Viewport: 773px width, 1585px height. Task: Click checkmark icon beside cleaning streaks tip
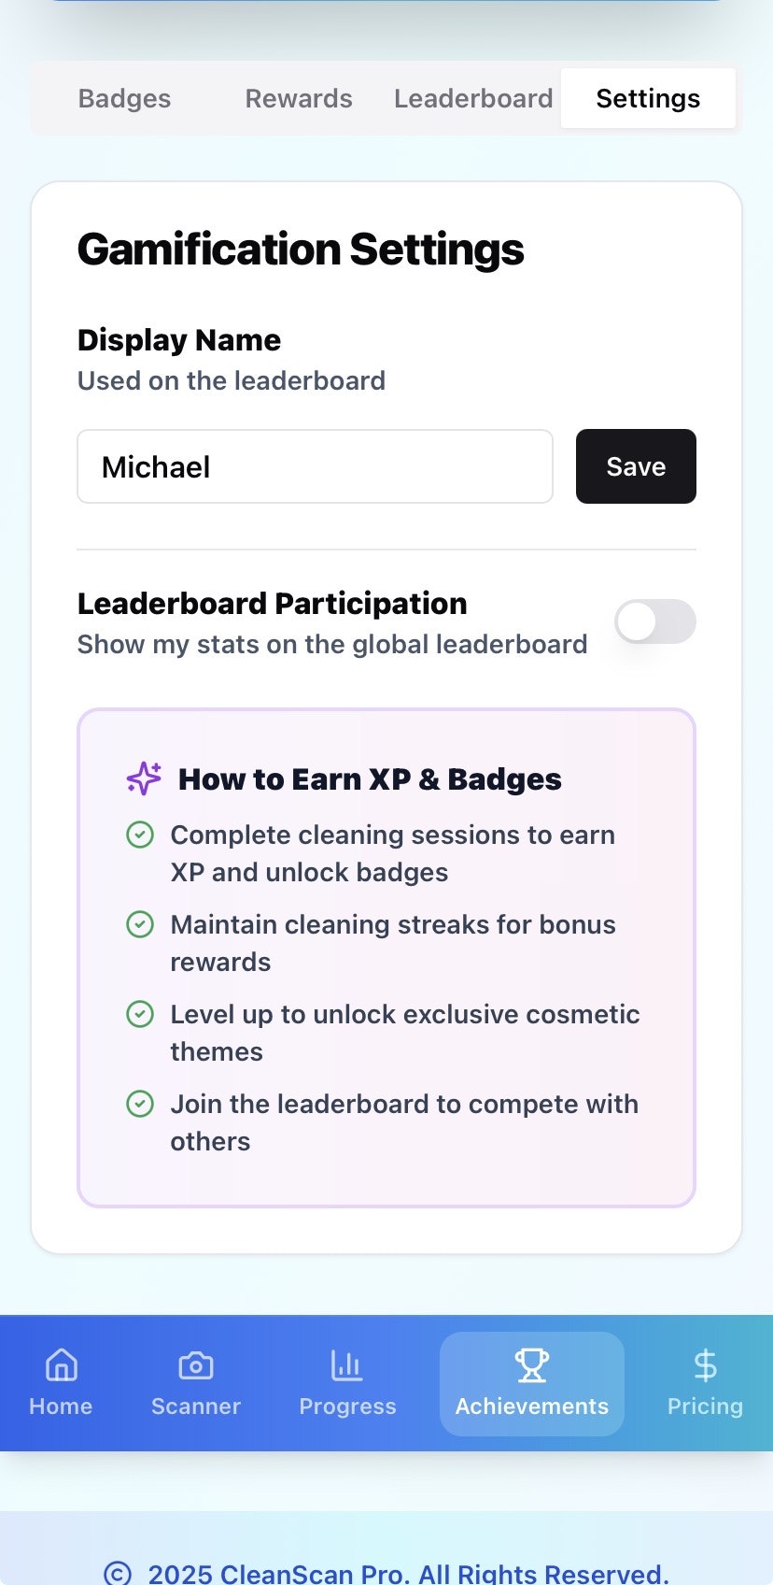tap(140, 924)
